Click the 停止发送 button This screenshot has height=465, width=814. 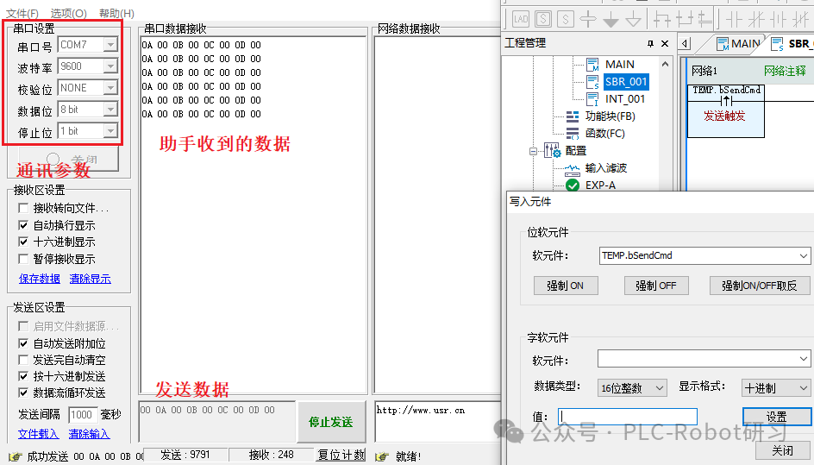[x=331, y=421]
